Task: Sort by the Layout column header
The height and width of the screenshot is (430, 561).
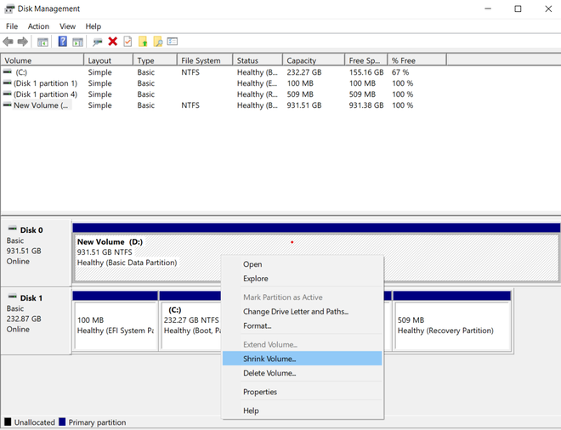Action: [x=109, y=60]
